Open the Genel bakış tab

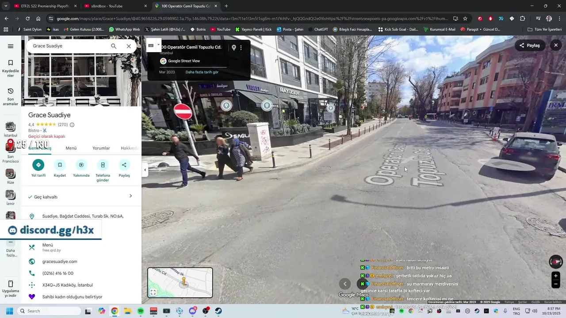pyautogui.click(x=40, y=148)
